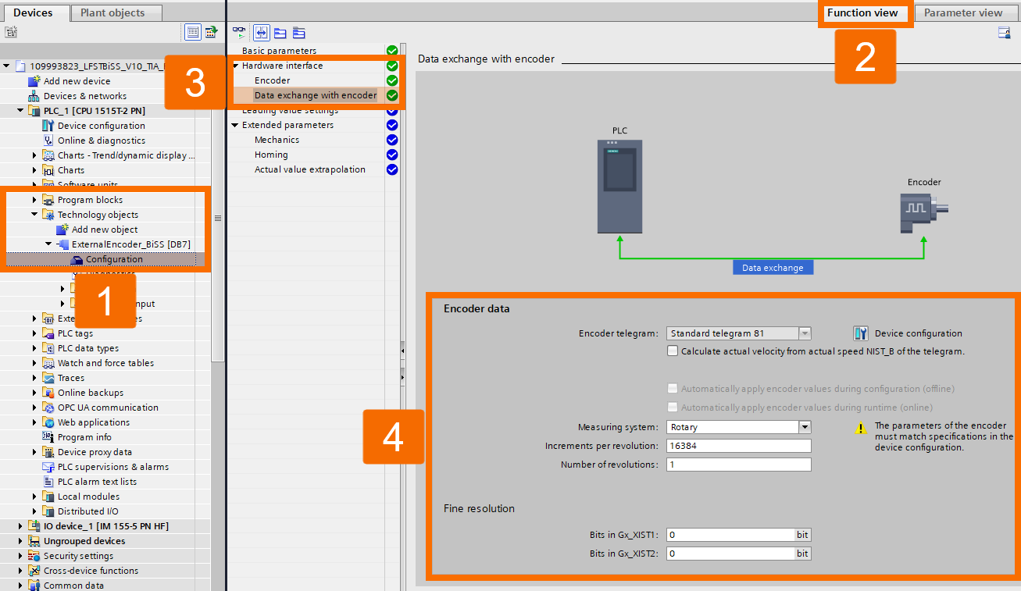The width and height of the screenshot is (1021, 591).
Task: Click the overview table export icon in Devices toolbar
Action: [x=211, y=32]
